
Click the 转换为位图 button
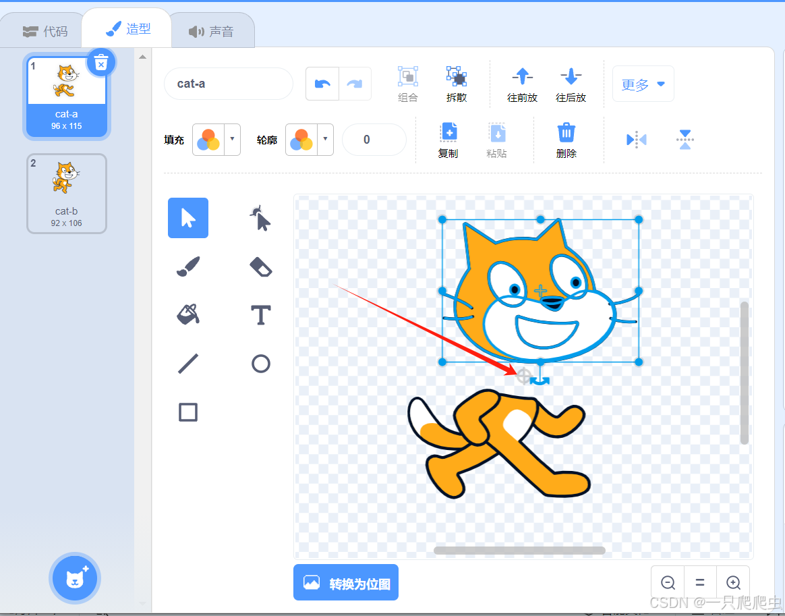346,582
